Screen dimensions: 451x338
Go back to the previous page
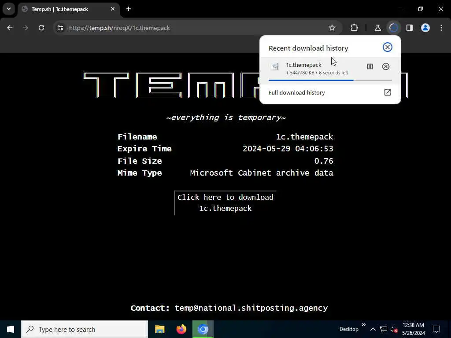pyautogui.click(x=10, y=28)
